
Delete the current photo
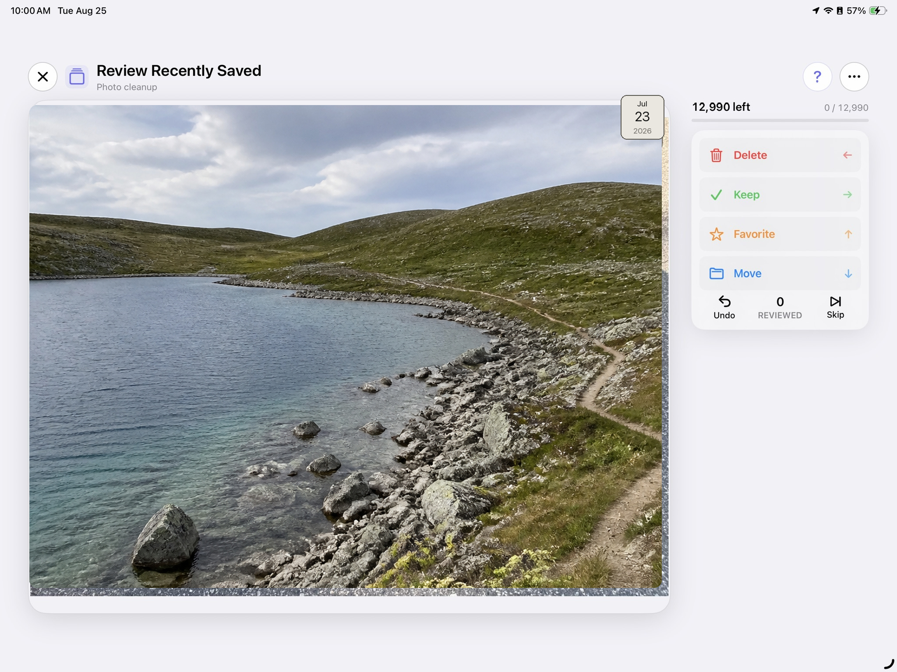click(x=780, y=155)
